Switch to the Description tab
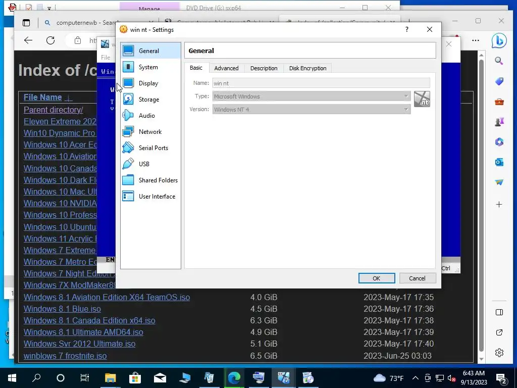This screenshot has width=517, height=388. click(264, 68)
